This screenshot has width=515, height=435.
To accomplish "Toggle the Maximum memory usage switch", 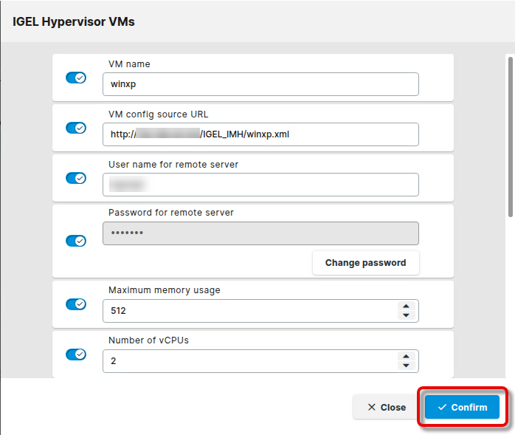I will tap(76, 304).
